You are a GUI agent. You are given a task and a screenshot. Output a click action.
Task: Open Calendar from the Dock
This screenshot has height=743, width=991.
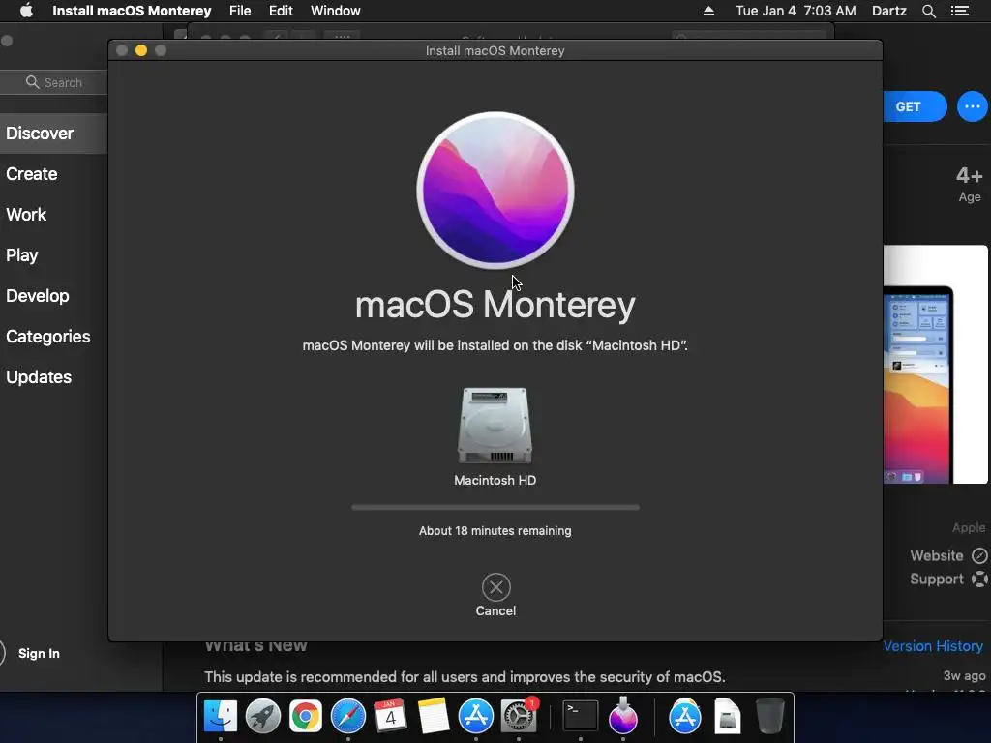(390, 716)
